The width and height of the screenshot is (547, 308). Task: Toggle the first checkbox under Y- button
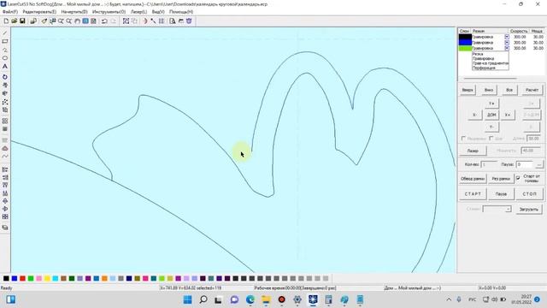pos(463,139)
